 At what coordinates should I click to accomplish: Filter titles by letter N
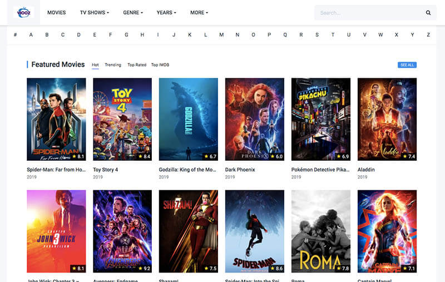coord(238,34)
